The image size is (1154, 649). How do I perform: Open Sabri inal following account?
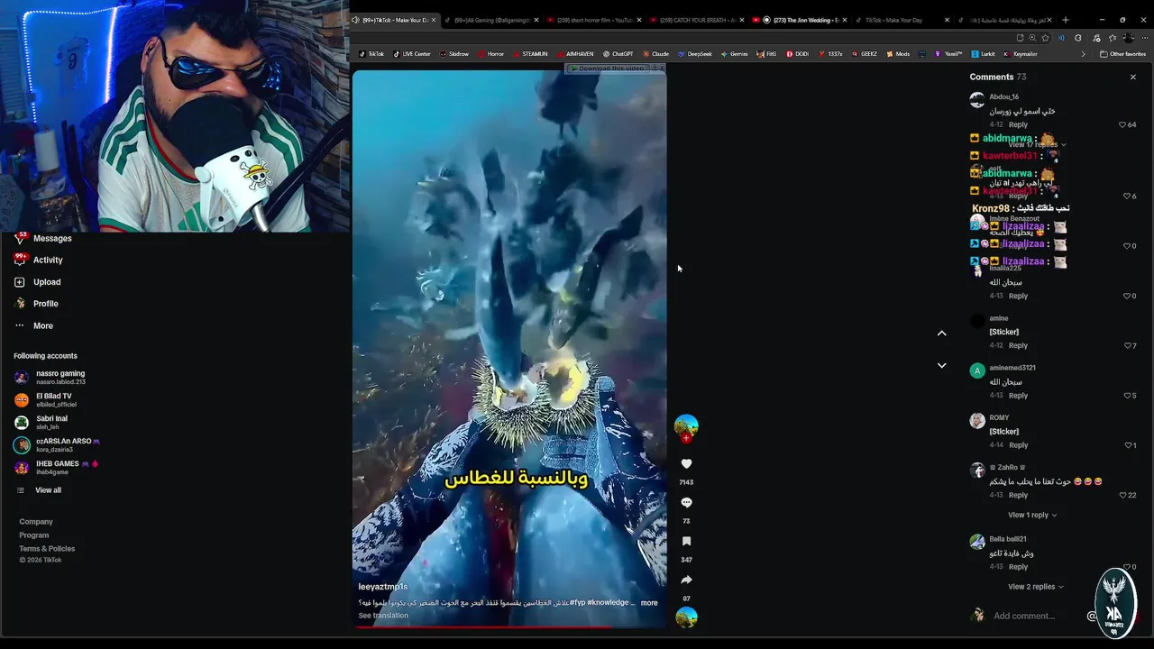point(41,422)
